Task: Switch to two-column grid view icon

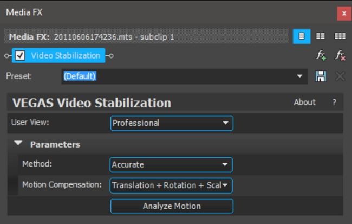Action: click(321, 36)
